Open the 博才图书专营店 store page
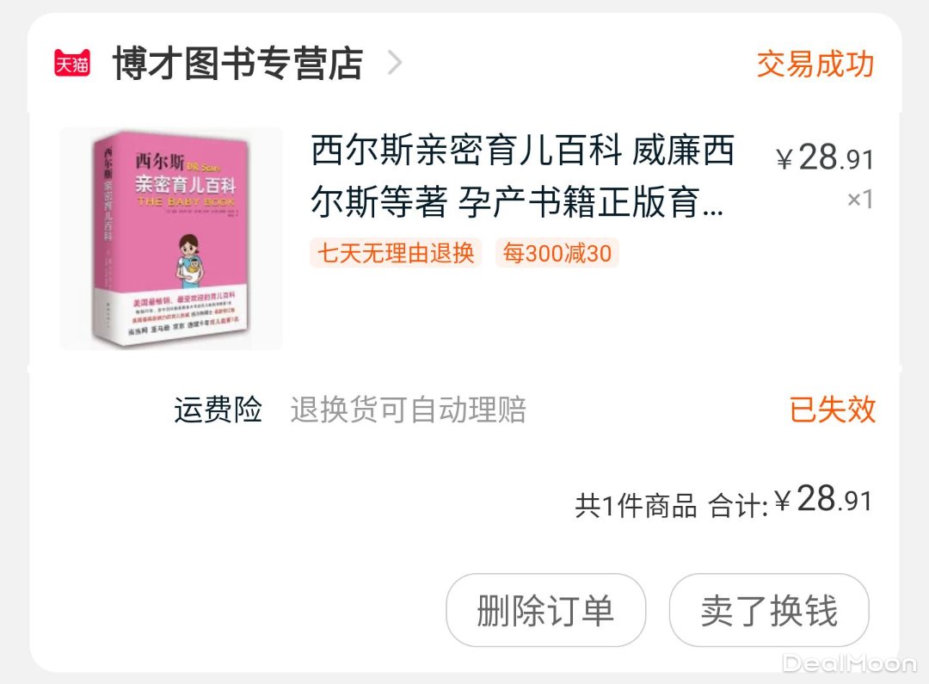The width and height of the screenshot is (929, 684). point(237,63)
